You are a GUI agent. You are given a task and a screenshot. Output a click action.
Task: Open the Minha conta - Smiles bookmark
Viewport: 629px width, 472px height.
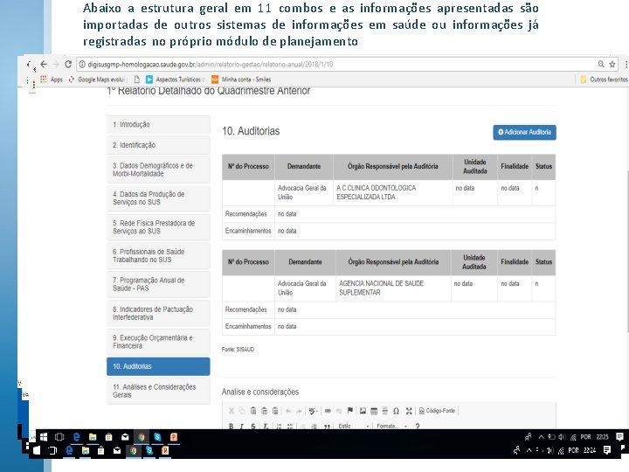(241, 80)
